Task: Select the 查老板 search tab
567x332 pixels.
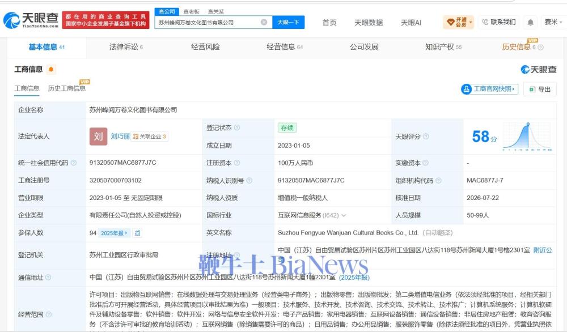Action: (x=191, y=11)
